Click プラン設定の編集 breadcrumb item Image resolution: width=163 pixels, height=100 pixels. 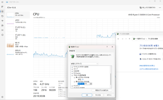tap(153, 39)
